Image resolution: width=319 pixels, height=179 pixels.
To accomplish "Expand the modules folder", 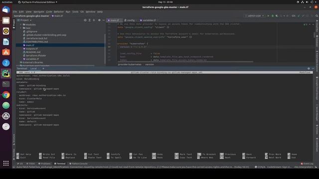I will pyautogui.click(x=20, y=24).
